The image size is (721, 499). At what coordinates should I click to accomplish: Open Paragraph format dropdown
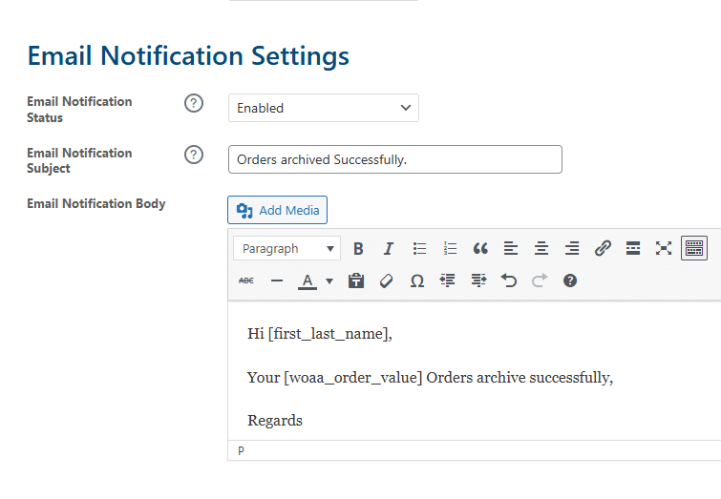pyautogui.click(x=286, y=249)
